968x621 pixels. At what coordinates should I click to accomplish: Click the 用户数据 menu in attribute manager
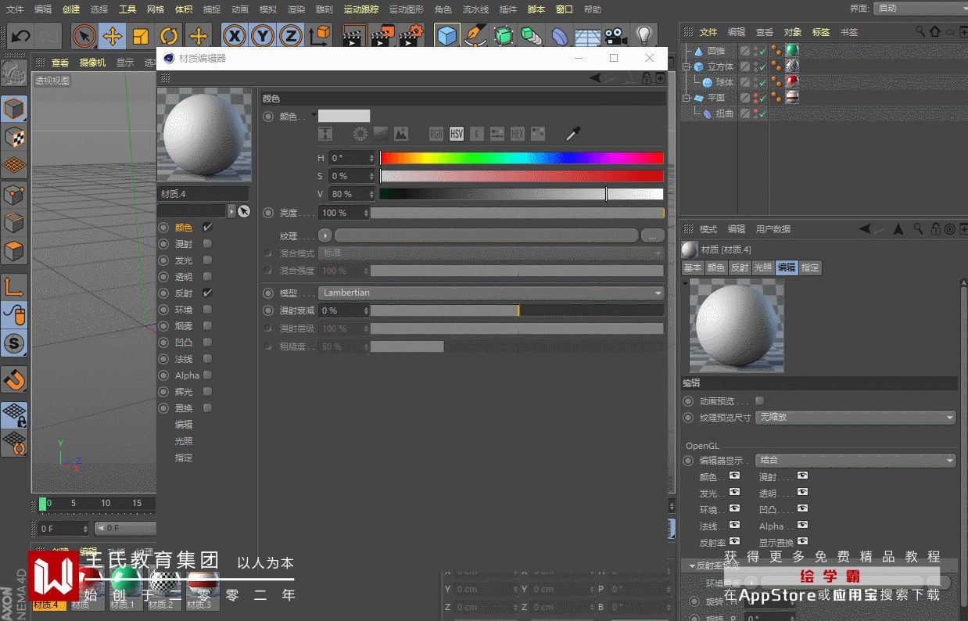pos(773,229)
